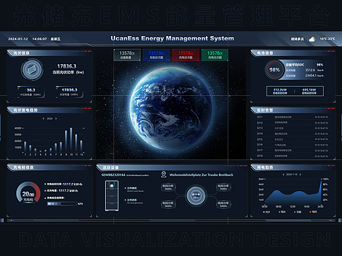Click the 光伏信息 panel header

point(49,53)
